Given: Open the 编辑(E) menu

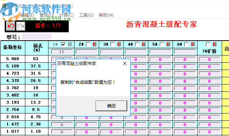Looking at the screenshot, I should click(27, 15).
